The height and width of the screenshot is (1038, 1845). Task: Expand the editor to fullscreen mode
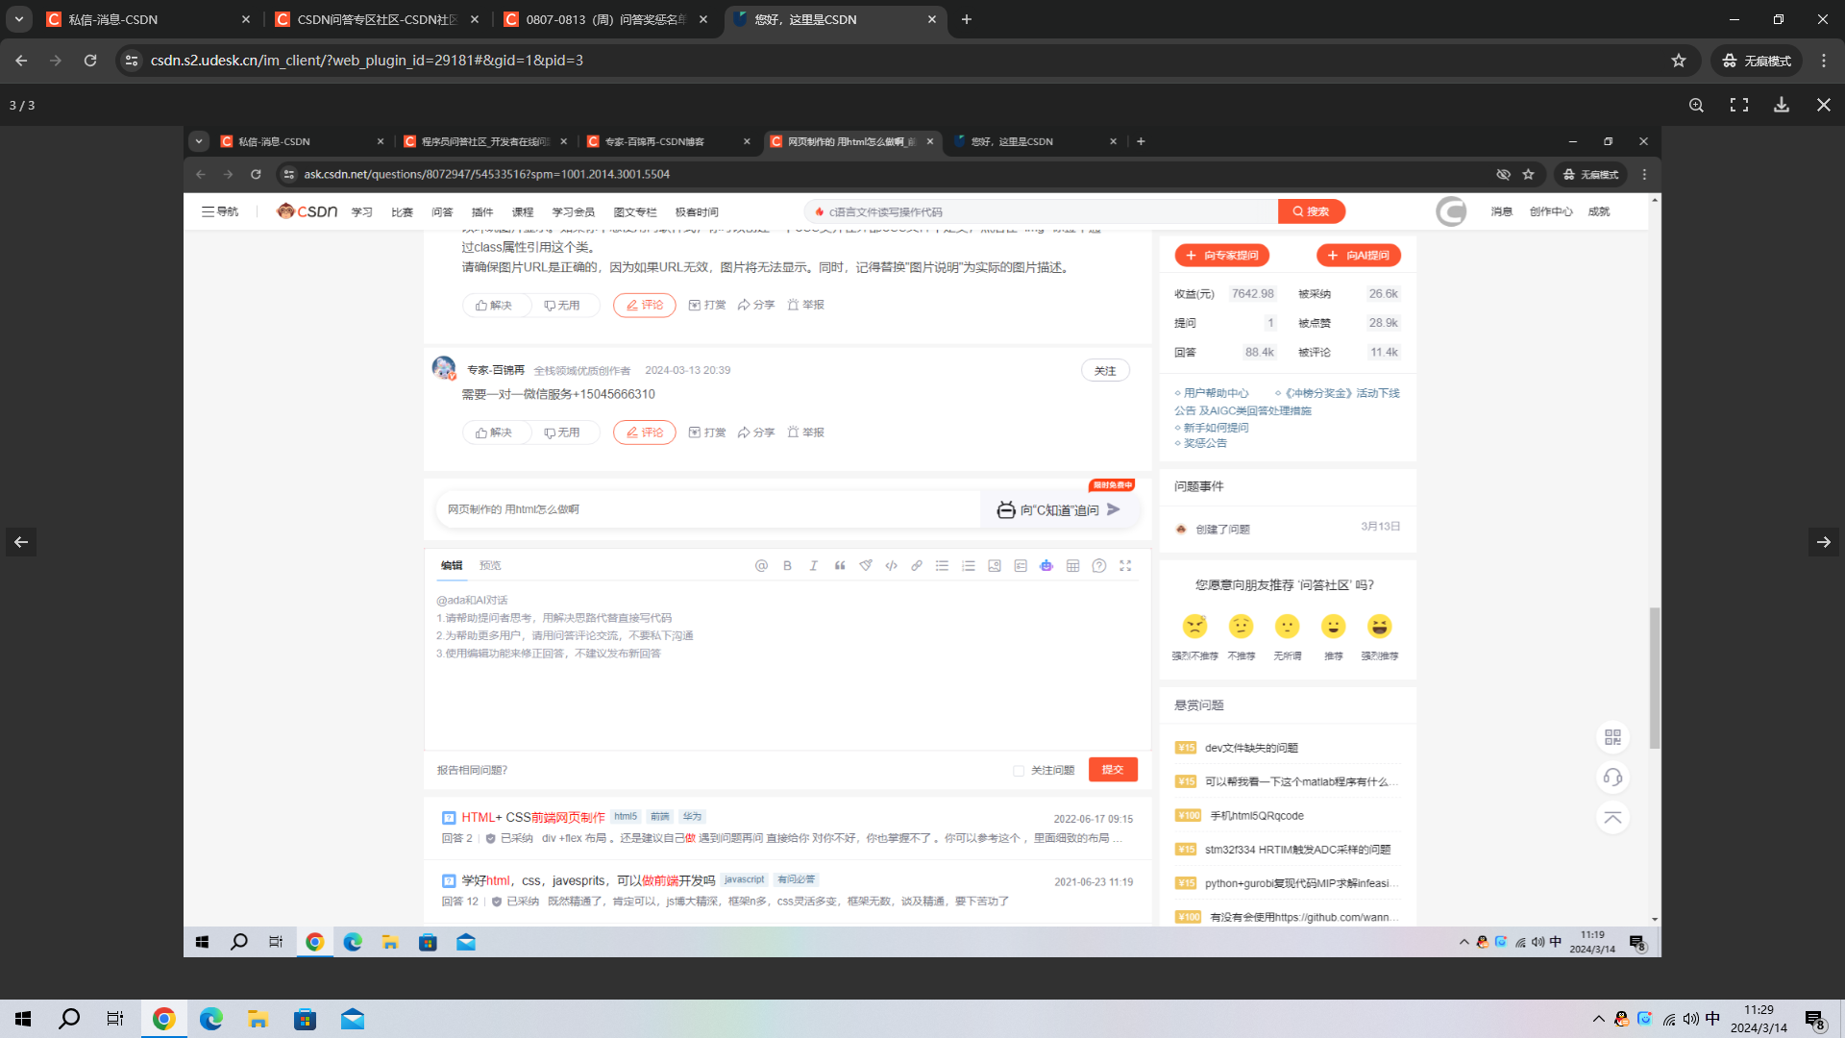coord(1125,565)
